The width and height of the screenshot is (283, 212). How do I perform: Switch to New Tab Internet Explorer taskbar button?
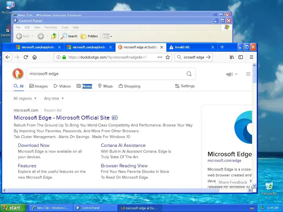[x=51, y=208]
